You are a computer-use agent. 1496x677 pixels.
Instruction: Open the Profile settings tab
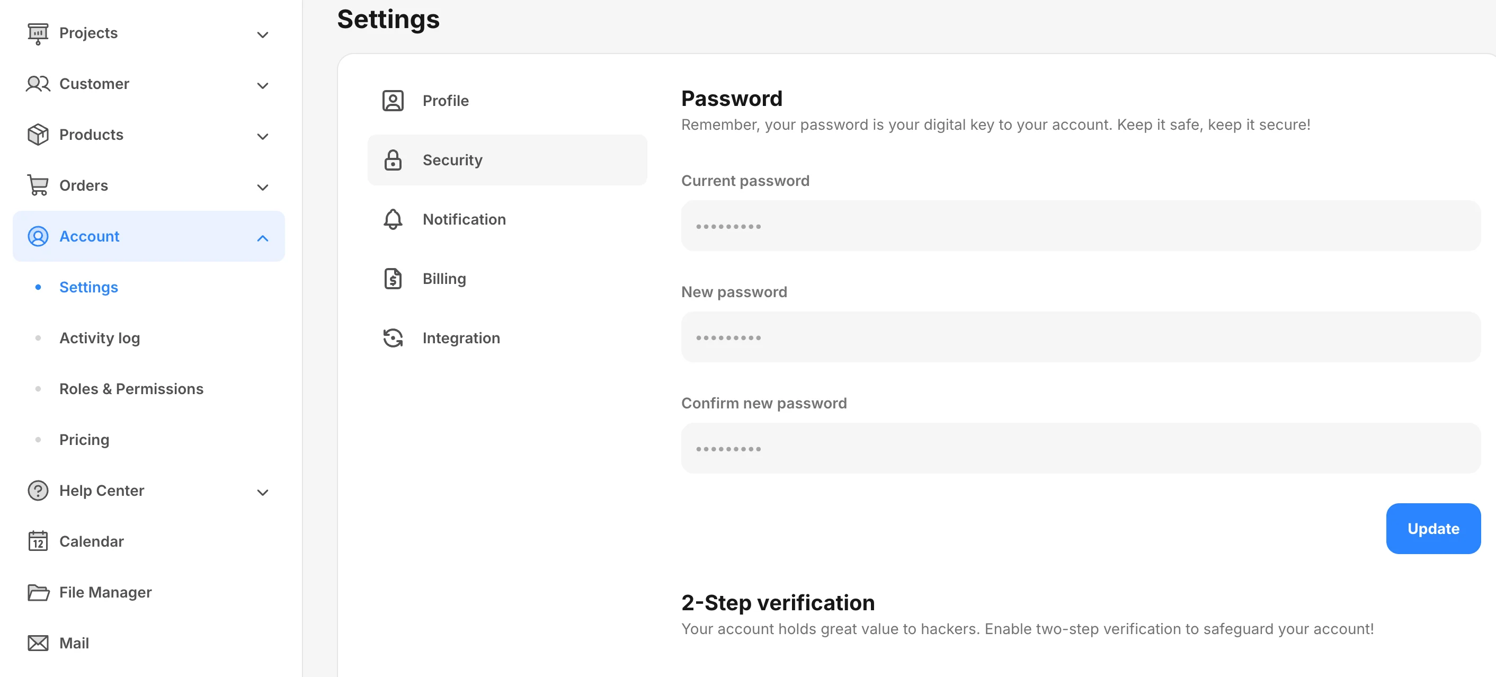445,101
